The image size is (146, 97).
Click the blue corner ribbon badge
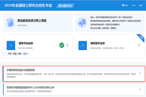[141, 38]
